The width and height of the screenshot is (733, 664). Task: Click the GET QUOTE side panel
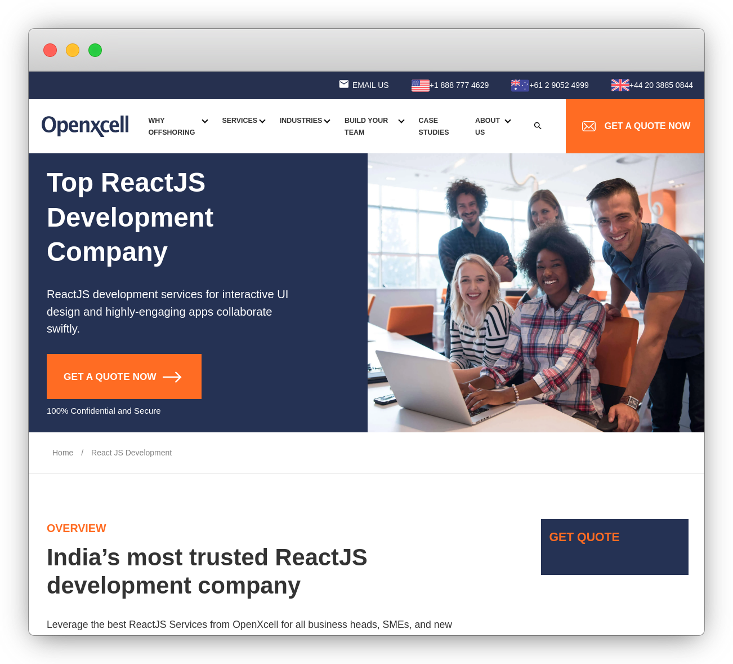pyautogui.click(x=615, y=547)
